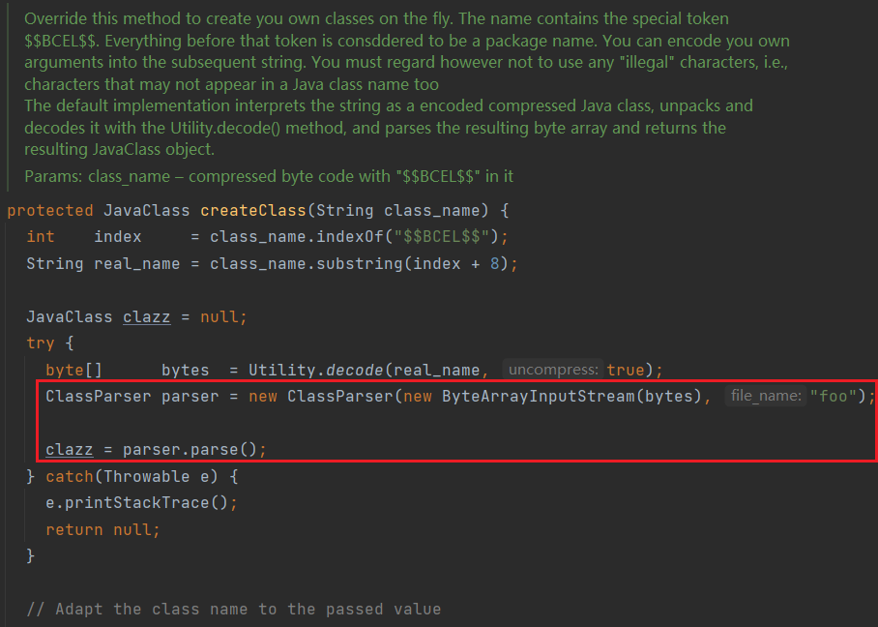Click the "Adapt the class name" comment line
This screenshot has height=627, width=878.
click(233, 609)
